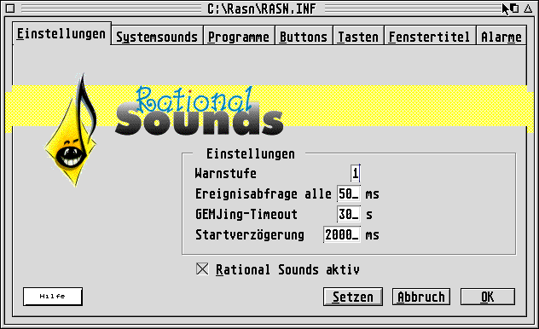This screenshot has height=329, width=539.
Task: Go to the Fenstertitel tab
Action: 430,36
